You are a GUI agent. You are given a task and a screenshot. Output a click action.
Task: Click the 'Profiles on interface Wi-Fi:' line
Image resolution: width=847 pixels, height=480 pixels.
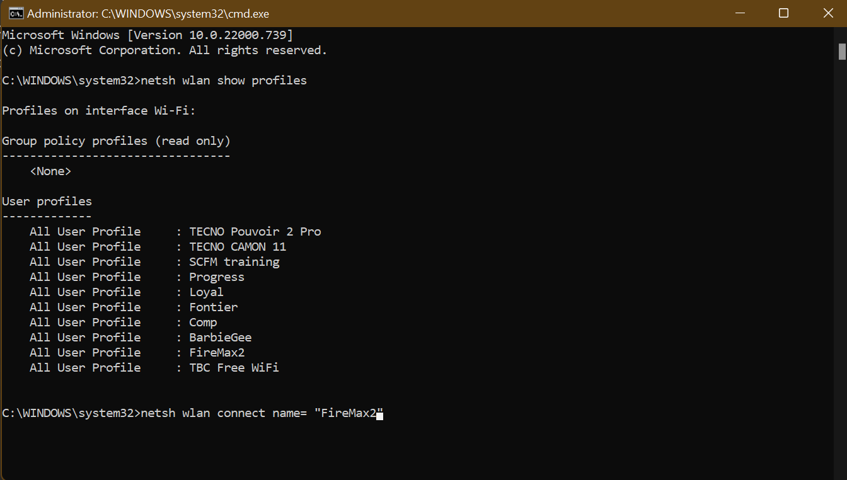point(99,111)
